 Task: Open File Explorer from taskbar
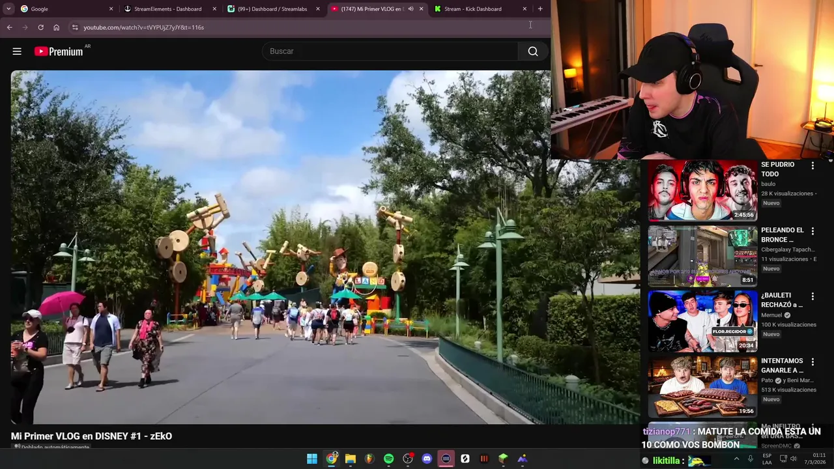pyautogui.click(x=351, y=459)
